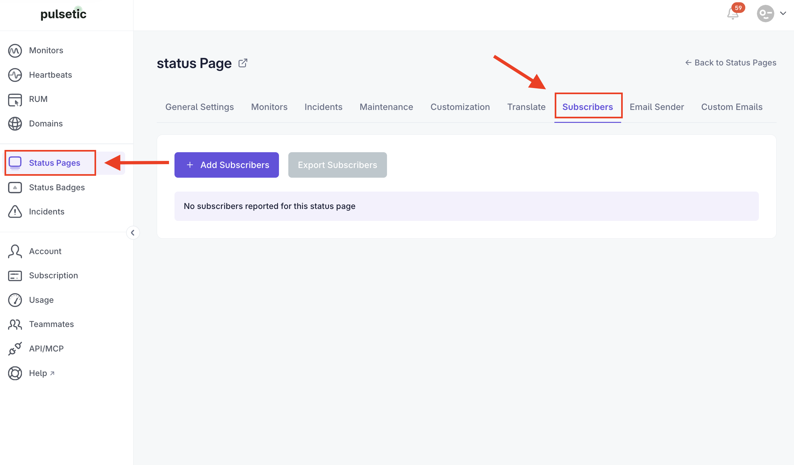Open the Heartbeats sidebar icon
This screenshot has width=794, height=465.
[15, 75]
